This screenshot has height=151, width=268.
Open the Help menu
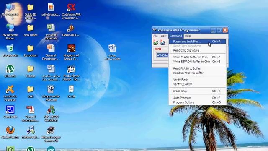click(x=188, y=36)
